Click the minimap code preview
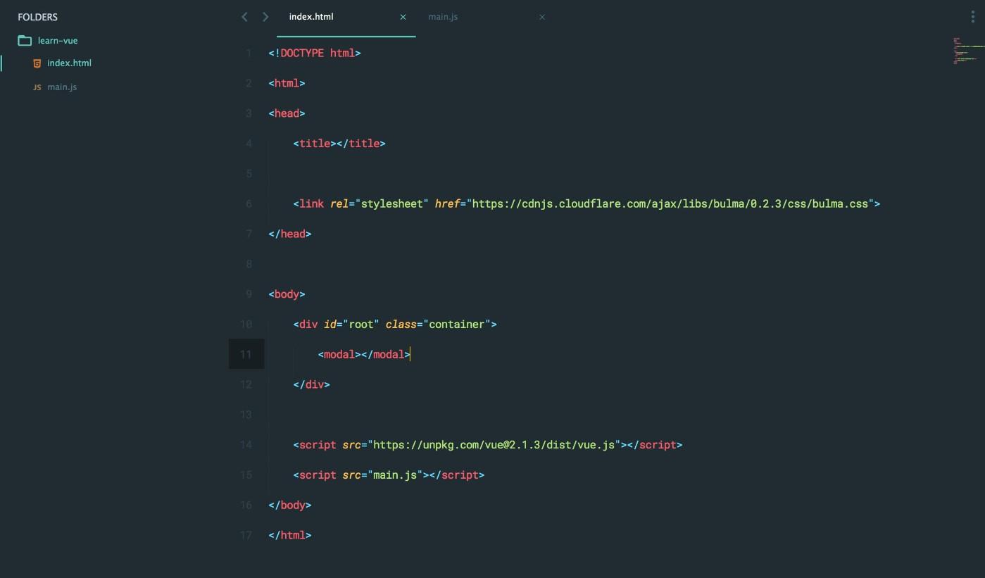Image resolution: width=985 pixels, height=578 pixels. 967,51
